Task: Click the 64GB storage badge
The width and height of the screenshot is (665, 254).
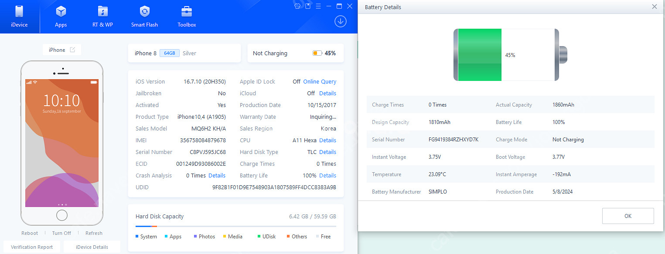Action: tap(170, 53)
